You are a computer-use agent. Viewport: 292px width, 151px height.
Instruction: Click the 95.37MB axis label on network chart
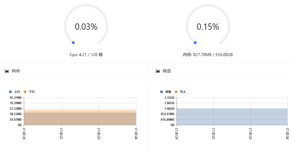point(15,98)
